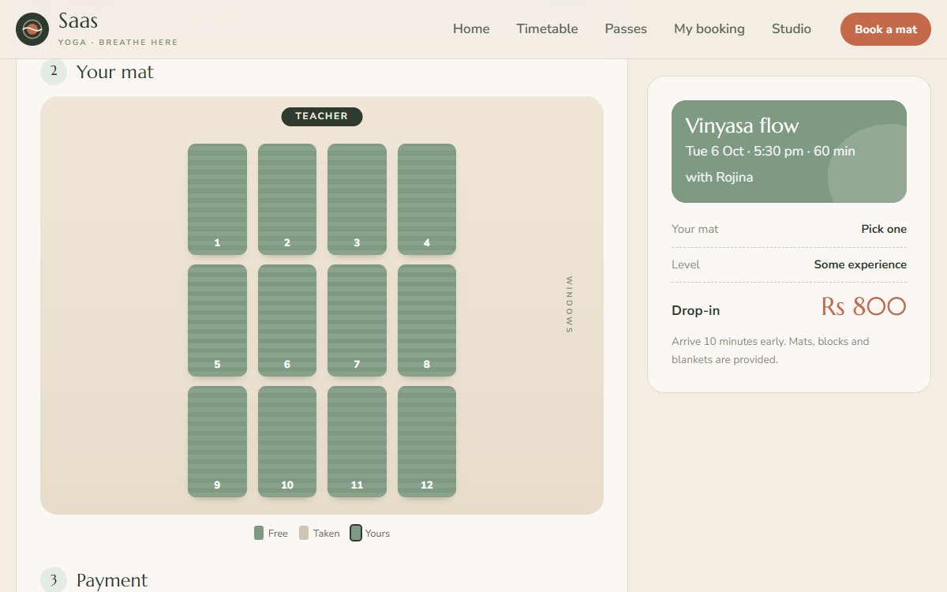Viewport: 947px width, 592px height.
Task: Click the Your mat section heading
Action: (115, 72)
